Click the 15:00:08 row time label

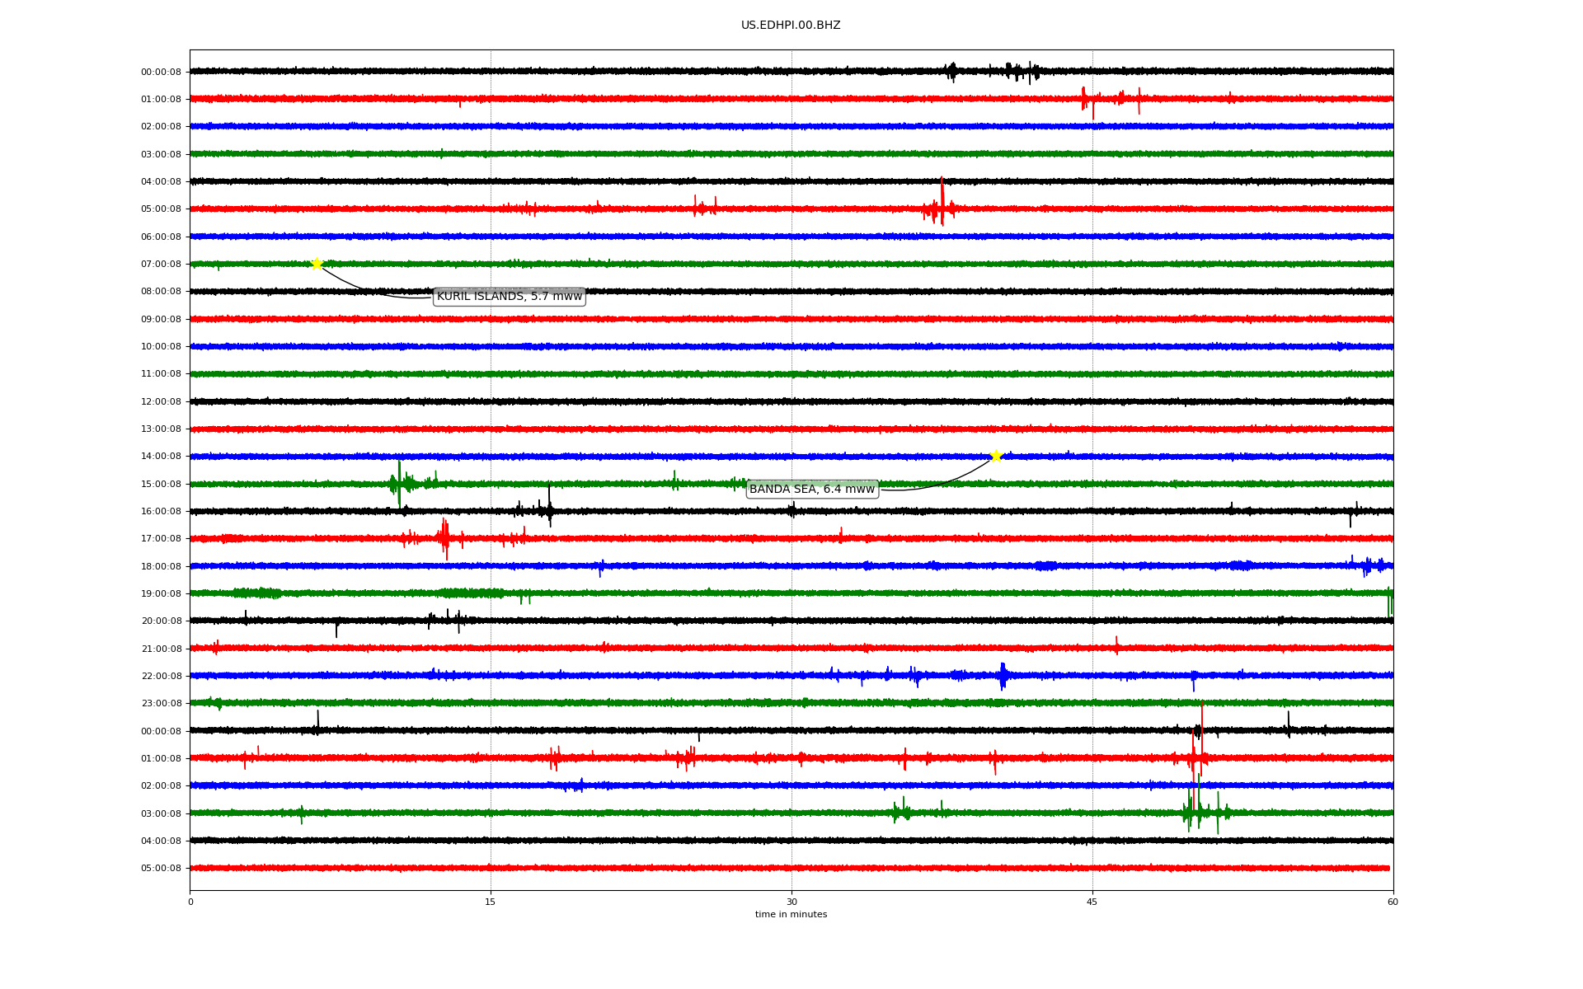[161, 485]
